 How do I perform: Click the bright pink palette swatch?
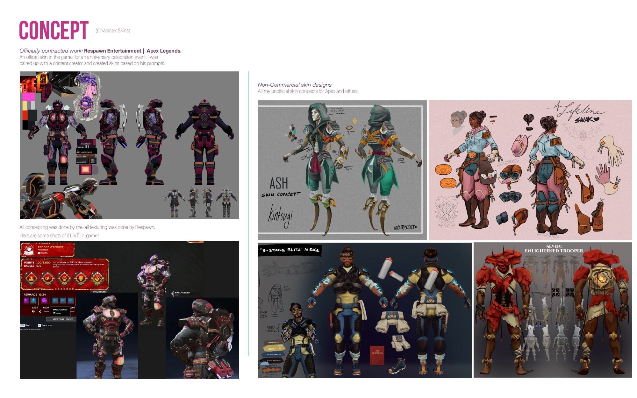pos(28,96)
